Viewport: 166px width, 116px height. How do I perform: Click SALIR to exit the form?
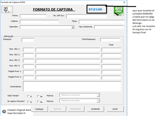[115, 109]
